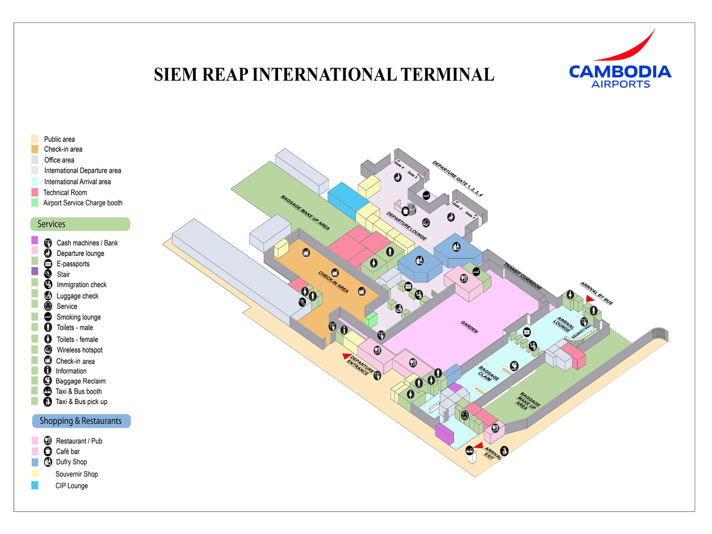Click the Garden label on the map
The height and width of the screenshot is (534, 712).
point(469,327)
